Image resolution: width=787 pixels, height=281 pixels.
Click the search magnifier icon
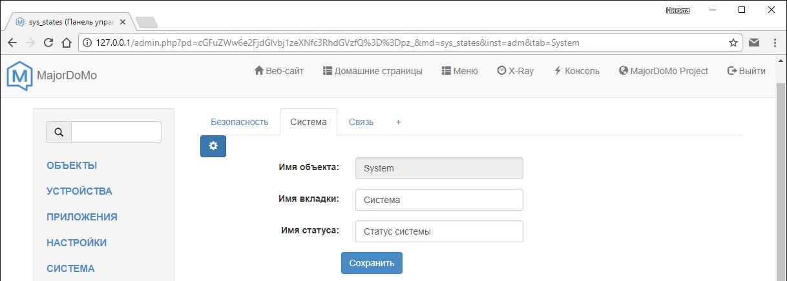59,132
